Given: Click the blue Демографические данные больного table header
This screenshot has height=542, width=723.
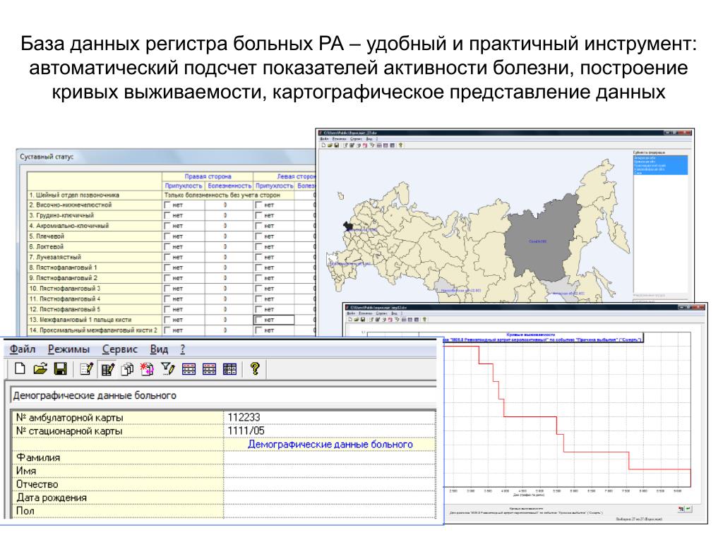Looking at the screenshot, I should click(330, 445).
